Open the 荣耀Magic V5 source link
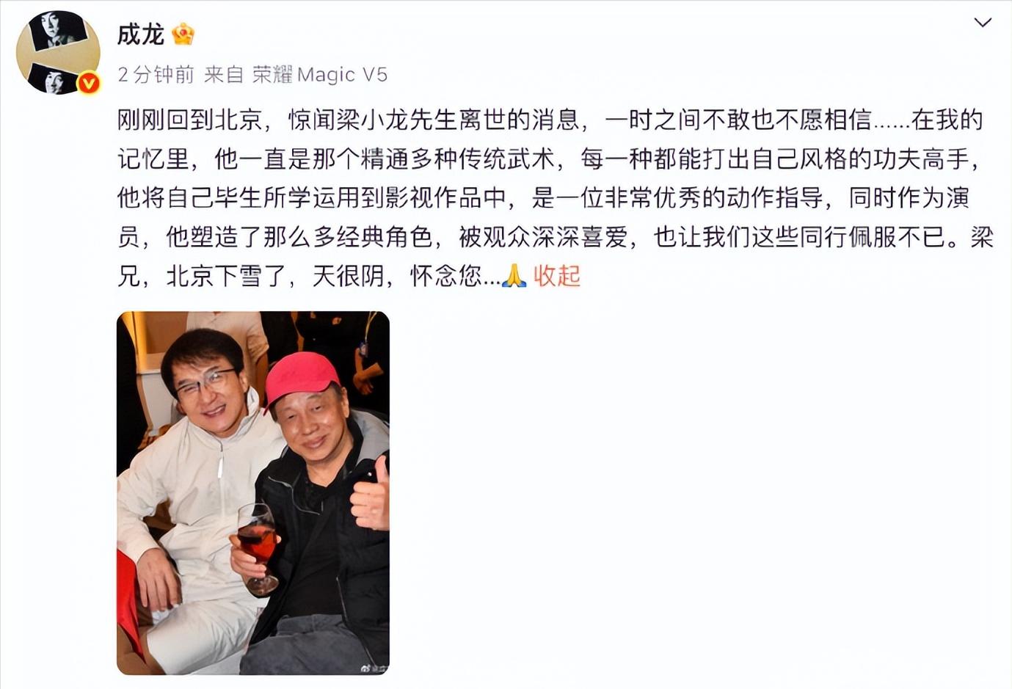Viewport: 1012px width, 689px height. click(x=320, y=74)
